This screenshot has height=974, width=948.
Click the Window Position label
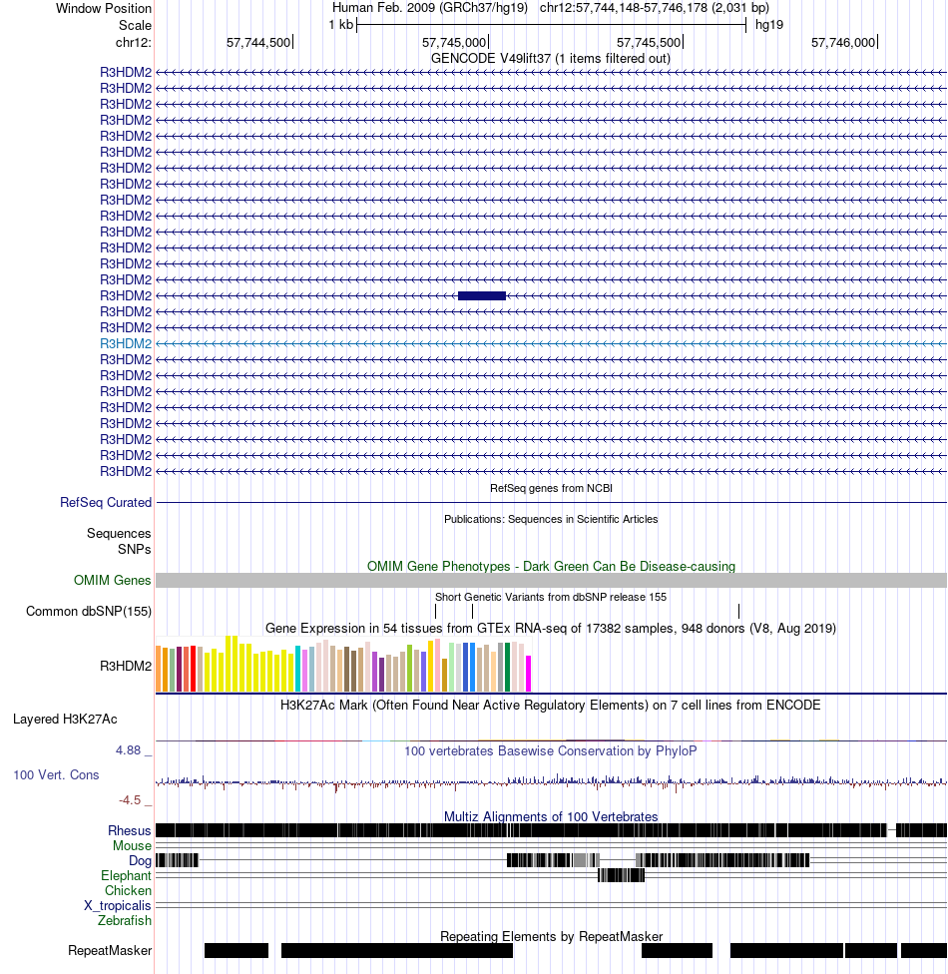click(104, 9)
